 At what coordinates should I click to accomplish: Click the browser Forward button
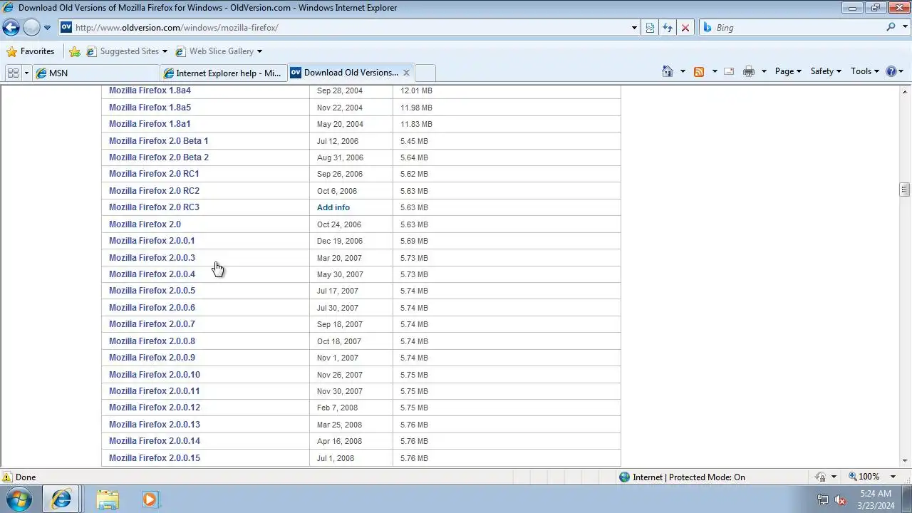[31, 28]
